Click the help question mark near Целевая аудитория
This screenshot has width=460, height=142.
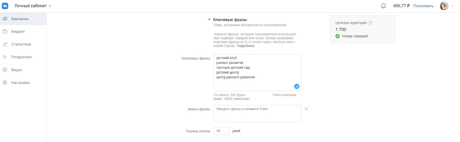[370, 23]
